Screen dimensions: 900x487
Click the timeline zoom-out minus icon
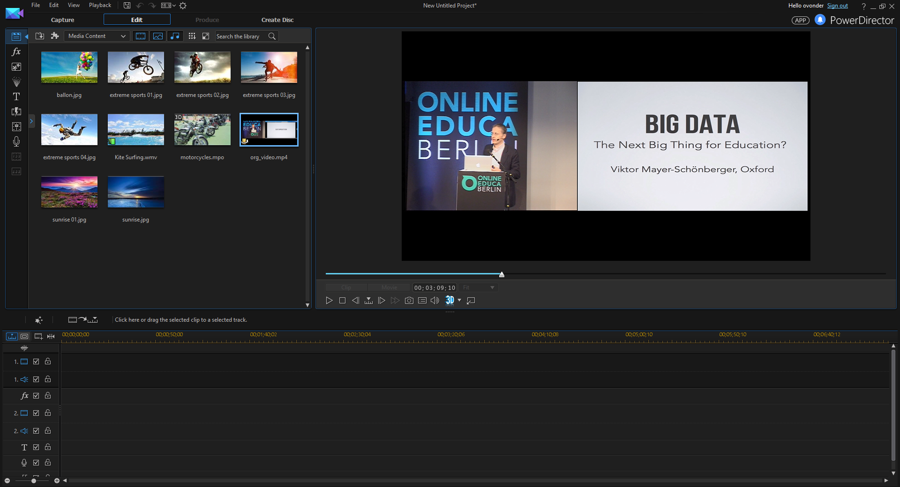click(7, 481)
